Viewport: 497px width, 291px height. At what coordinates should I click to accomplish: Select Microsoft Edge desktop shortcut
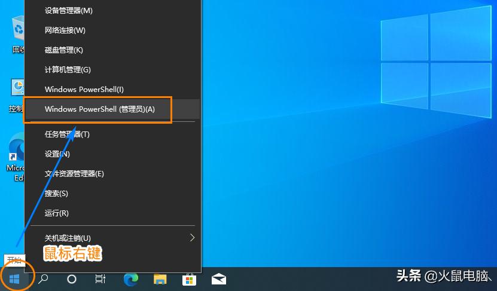click(16, 157)
